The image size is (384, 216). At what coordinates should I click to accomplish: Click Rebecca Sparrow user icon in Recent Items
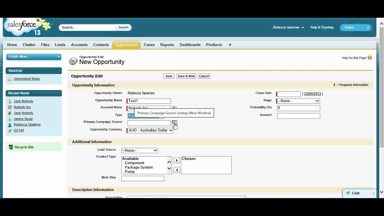click(x=10, y=124)
